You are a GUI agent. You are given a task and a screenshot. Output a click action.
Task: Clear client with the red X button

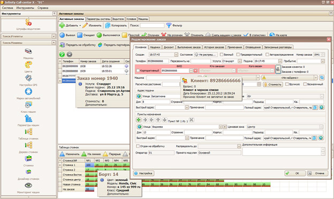click(195, 71)
